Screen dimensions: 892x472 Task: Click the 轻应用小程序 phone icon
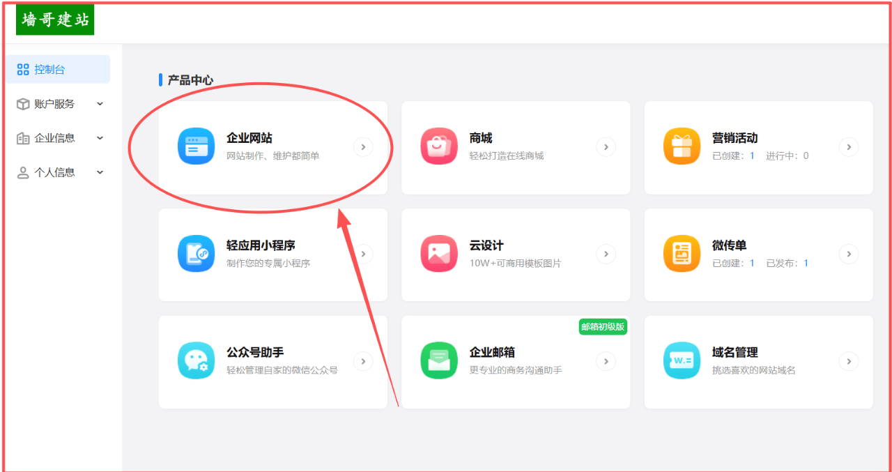(196, 254)
